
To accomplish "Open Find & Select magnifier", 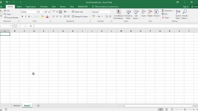I will 185,14.
